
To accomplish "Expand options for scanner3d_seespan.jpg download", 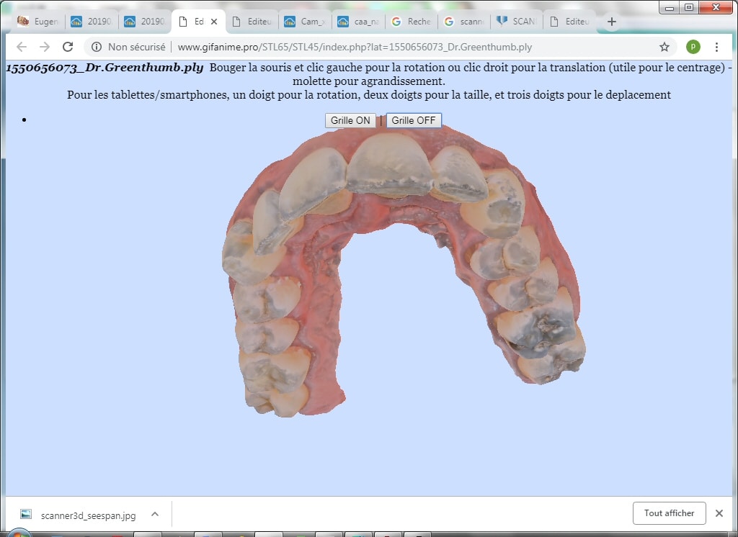I will coord(154,514).
